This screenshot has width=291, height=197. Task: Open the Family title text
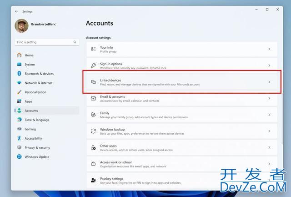tap(105, 113)
